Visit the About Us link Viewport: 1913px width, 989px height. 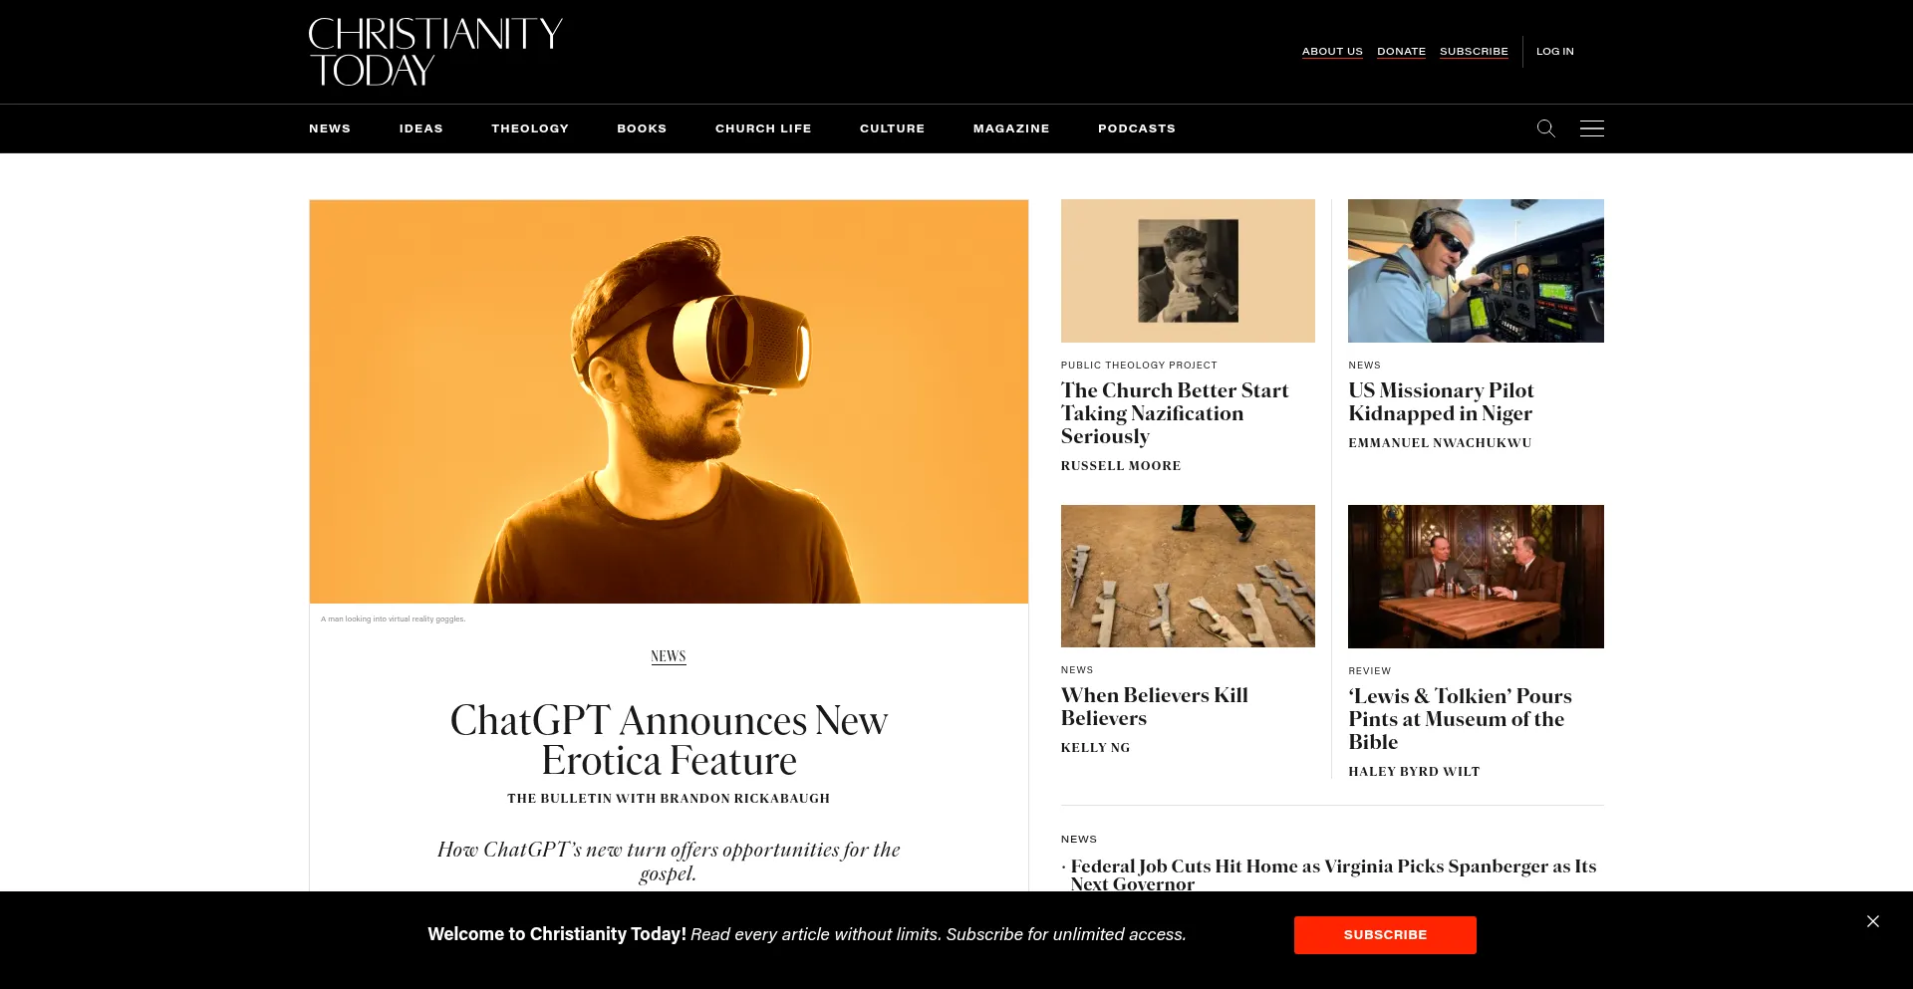point(1332,51)
